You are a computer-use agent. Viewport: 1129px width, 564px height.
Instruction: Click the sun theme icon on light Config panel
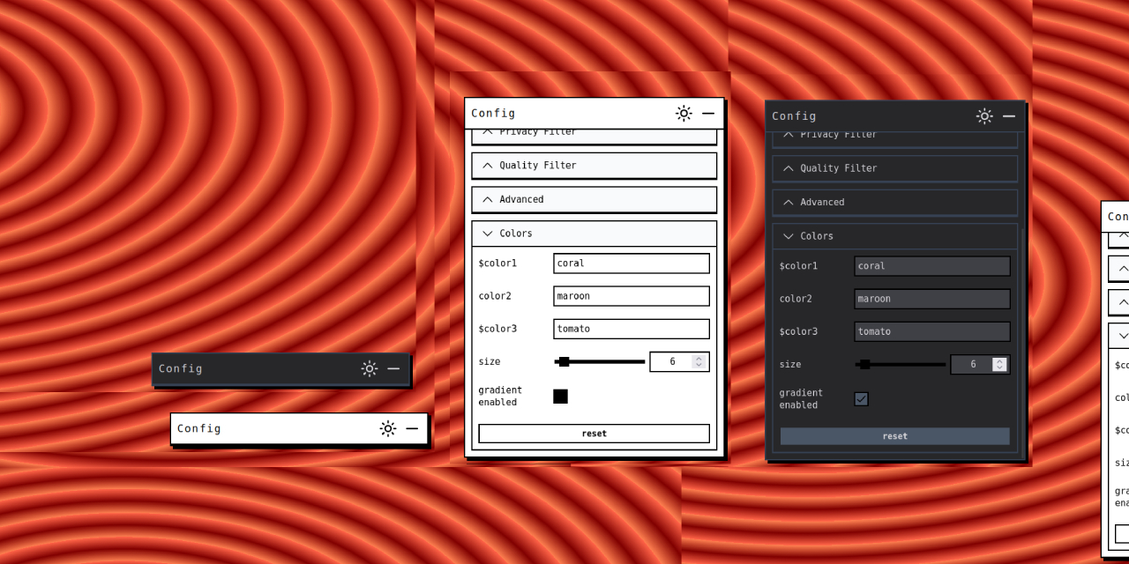pos(684,113)
